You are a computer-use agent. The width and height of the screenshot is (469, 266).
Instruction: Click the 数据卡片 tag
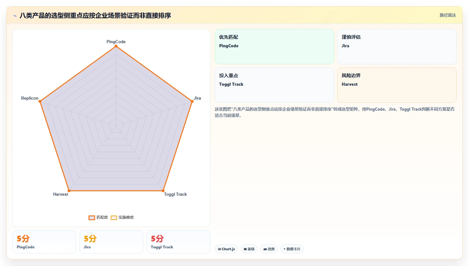[x=292, y=249]
